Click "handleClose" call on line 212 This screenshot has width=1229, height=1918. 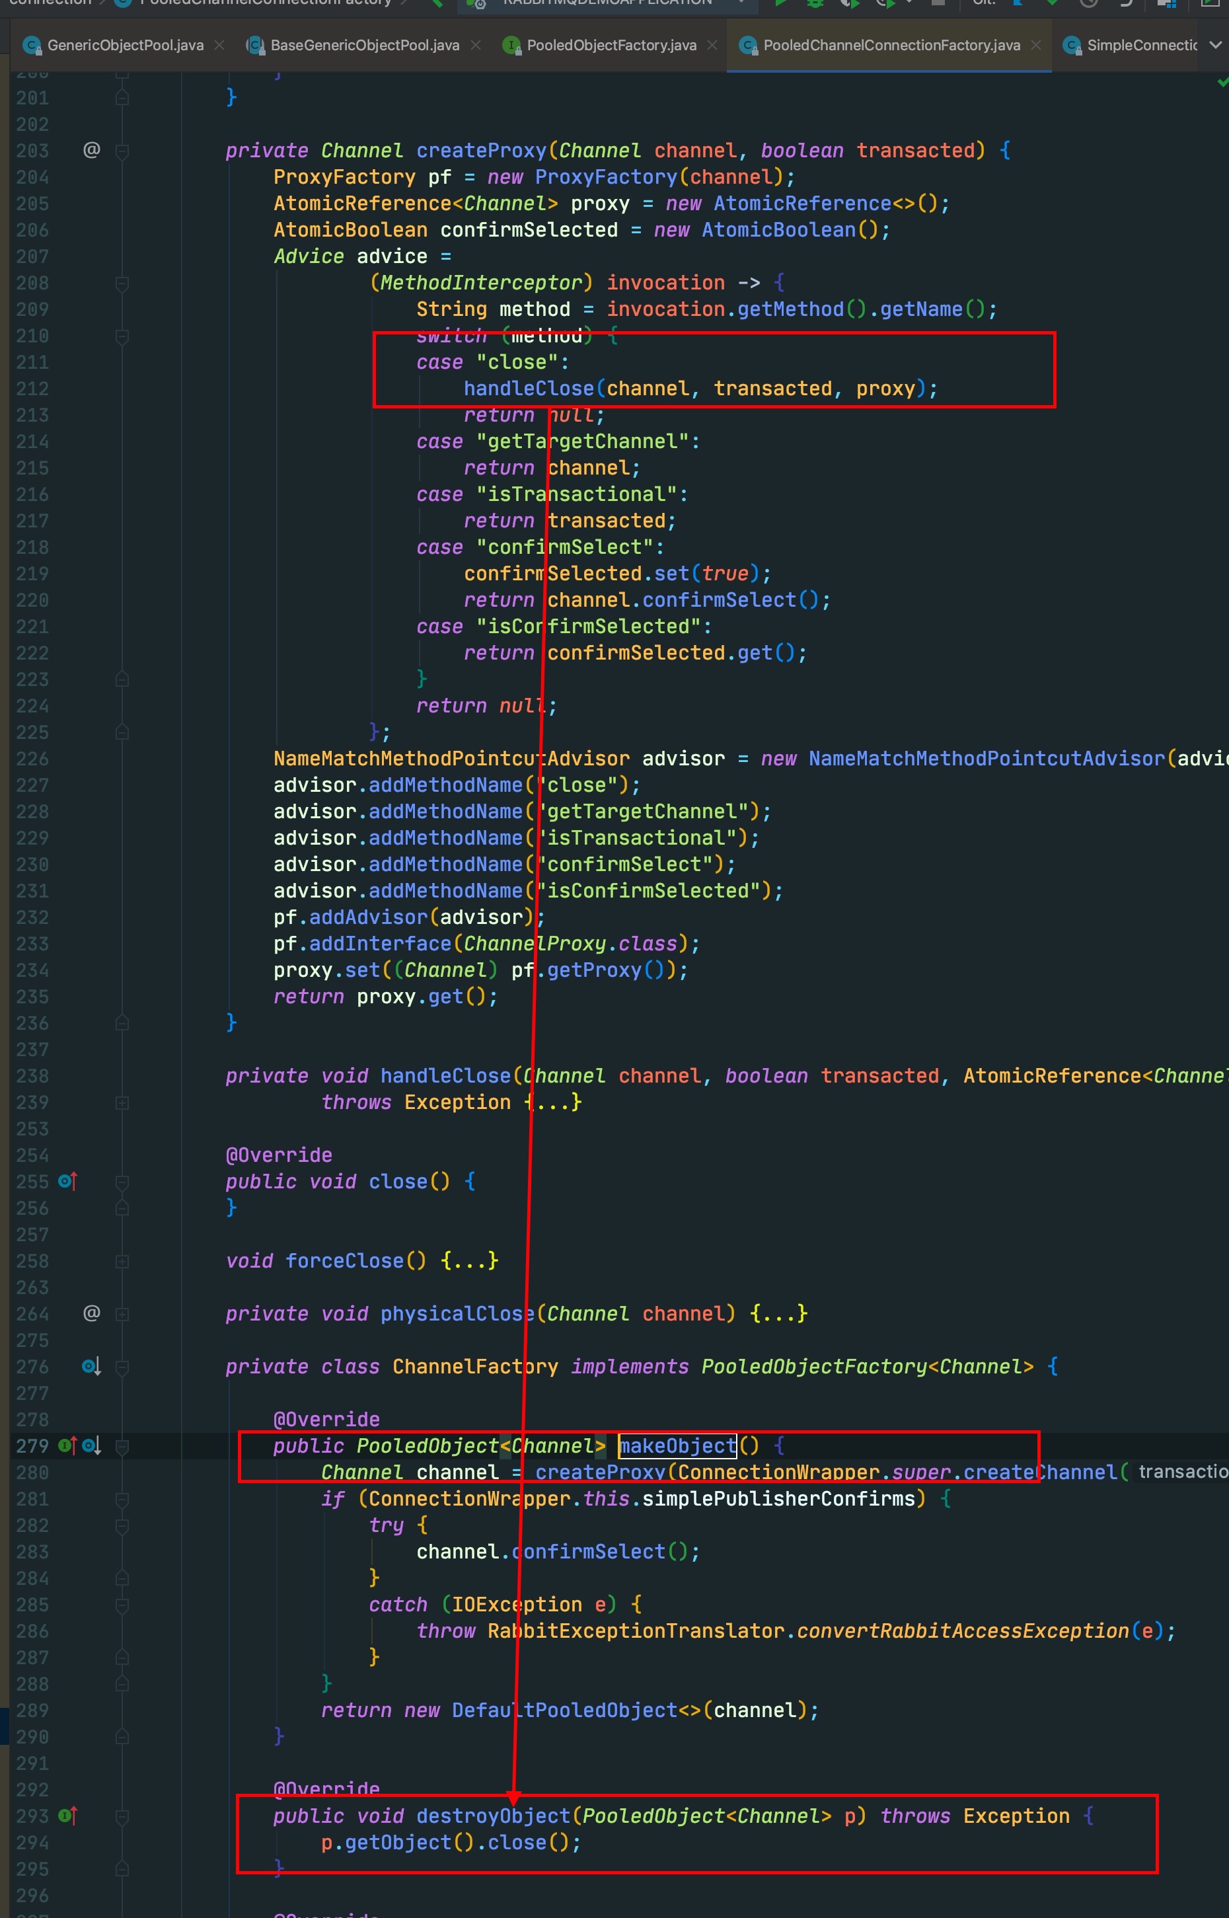point(529,389)
